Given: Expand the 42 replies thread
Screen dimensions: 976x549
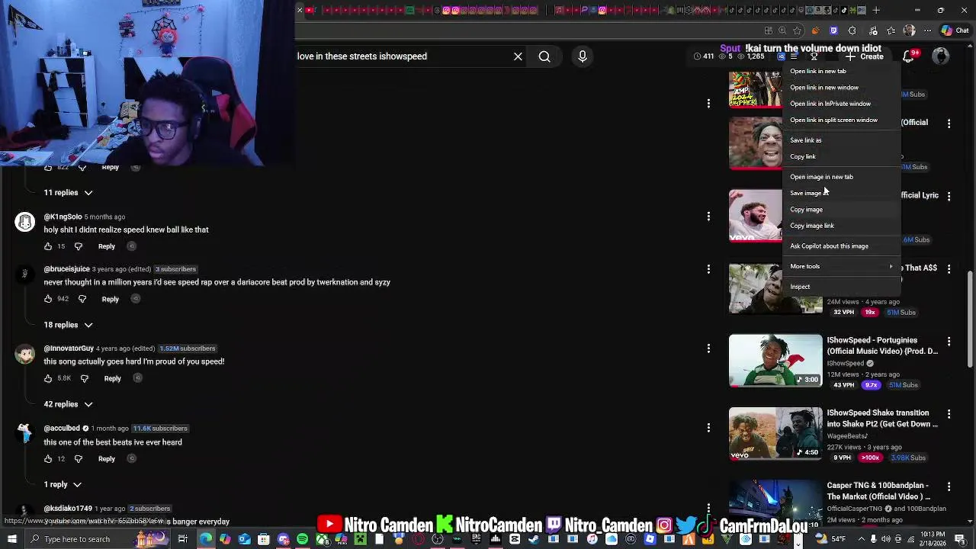Looking at the screenshot, I should coord(68,404).
